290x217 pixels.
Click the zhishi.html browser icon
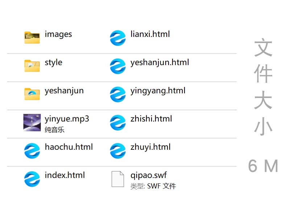point(118,122)
